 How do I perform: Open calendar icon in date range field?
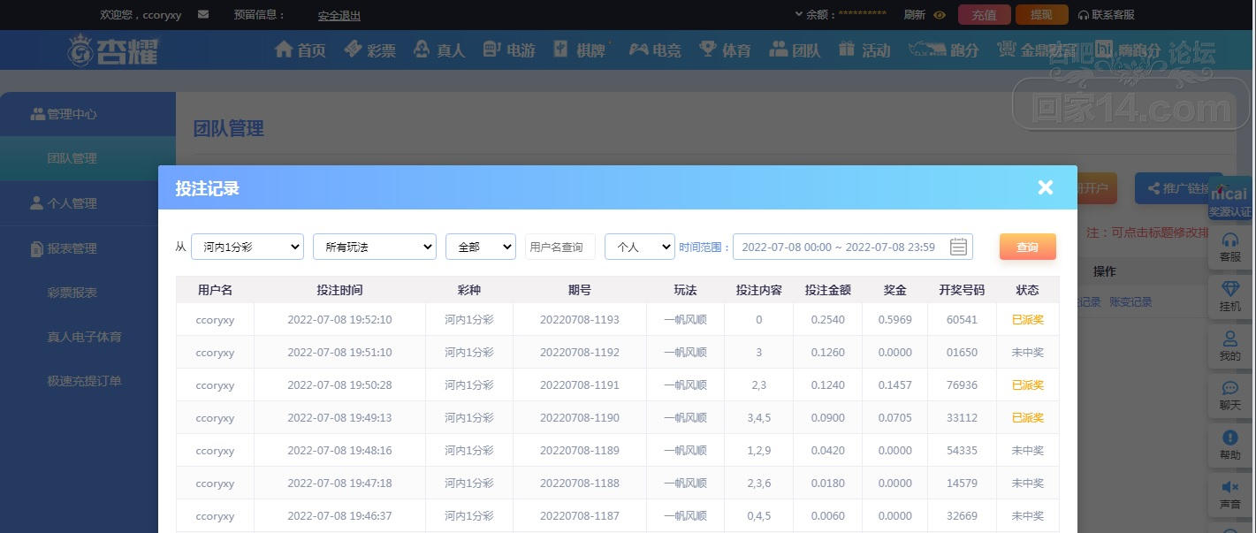958,247
